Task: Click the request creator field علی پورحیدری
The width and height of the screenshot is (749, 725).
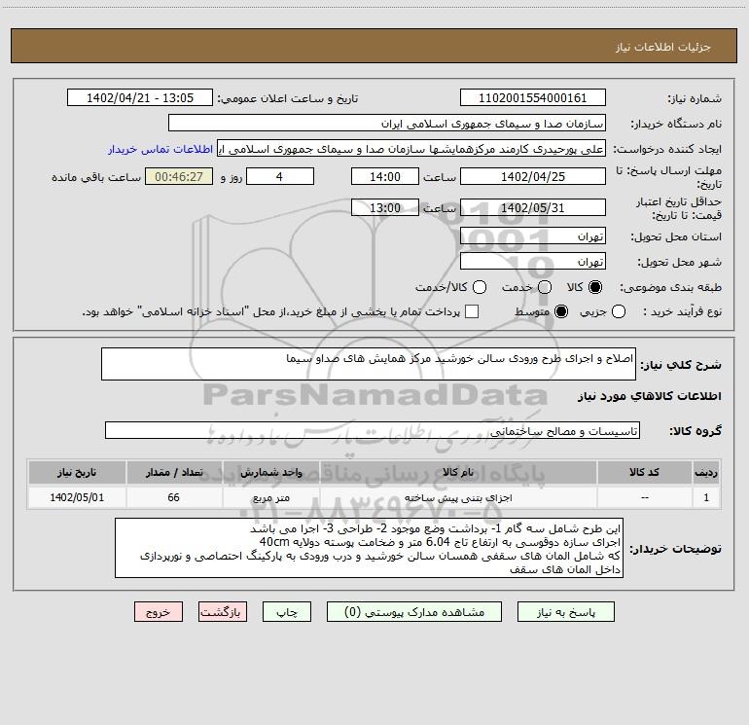Action: coord(411,149)
